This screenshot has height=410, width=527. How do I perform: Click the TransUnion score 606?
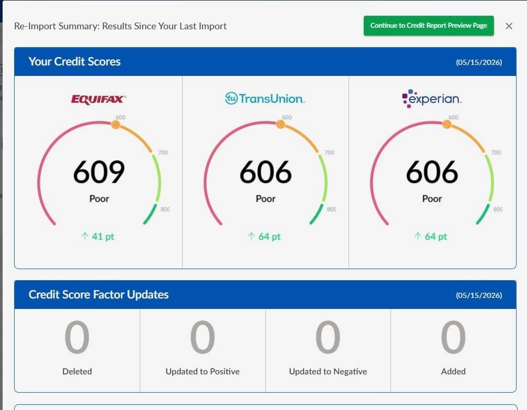[265, 172]
